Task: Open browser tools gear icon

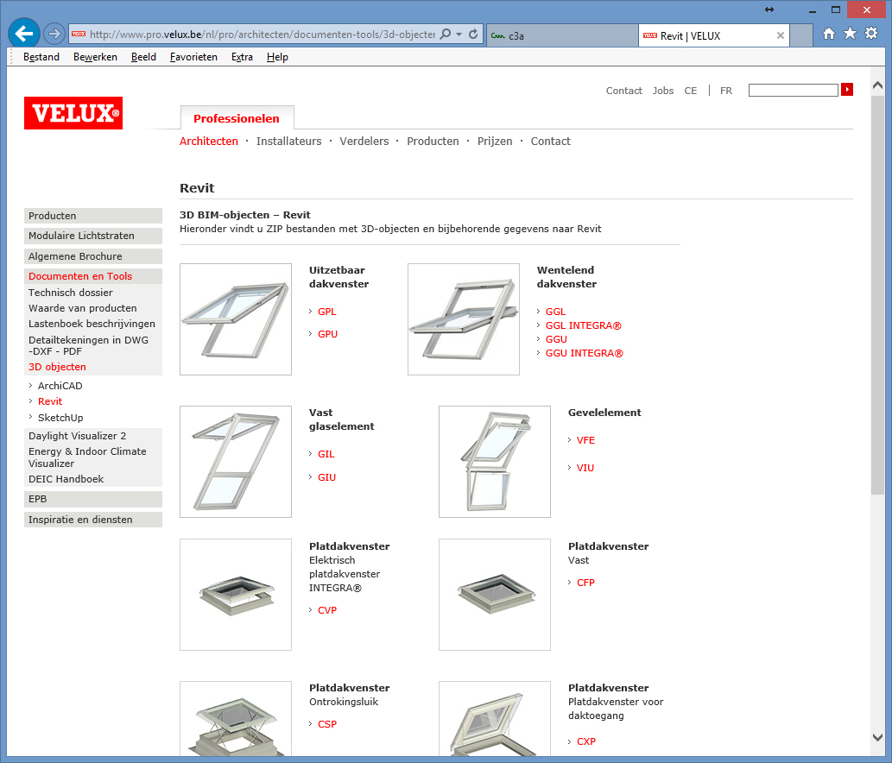Action: tap(871, 34)
